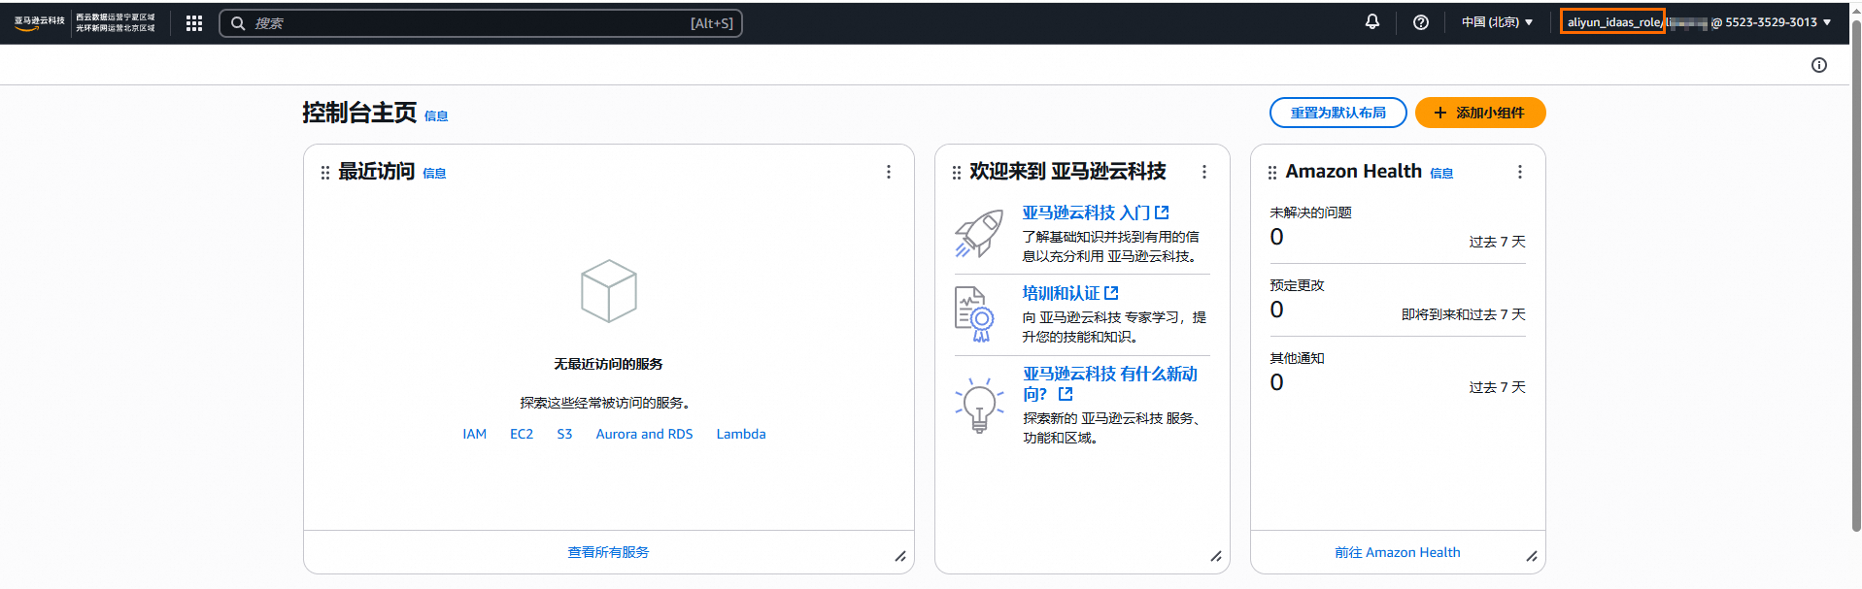Open the 最近访问 widget options menu

[x=889, y=172]
